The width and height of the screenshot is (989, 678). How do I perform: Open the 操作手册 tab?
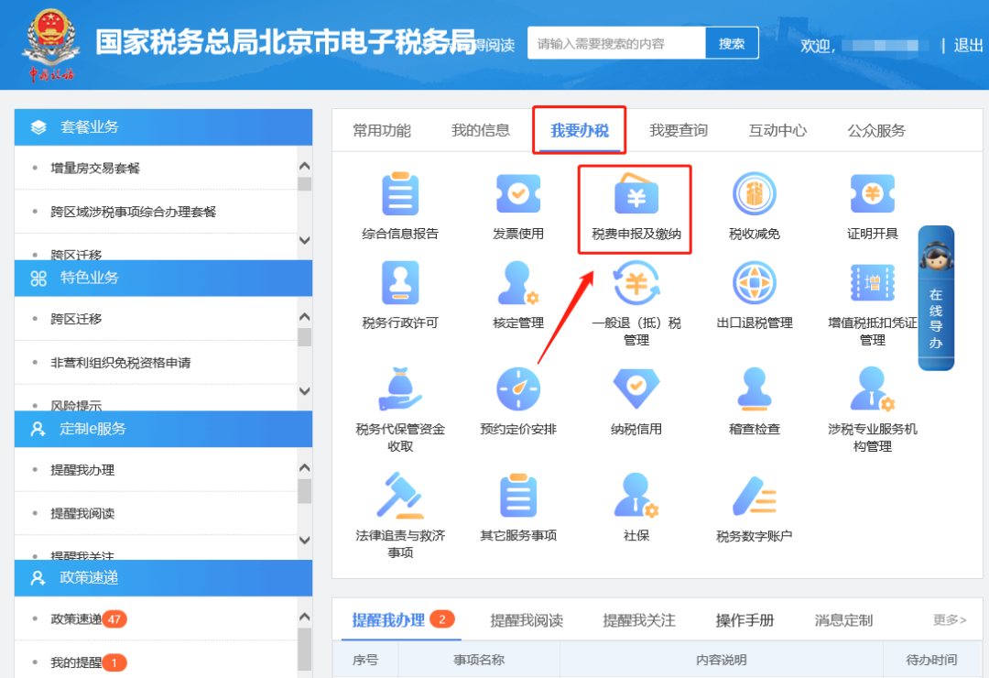(744, 620)
